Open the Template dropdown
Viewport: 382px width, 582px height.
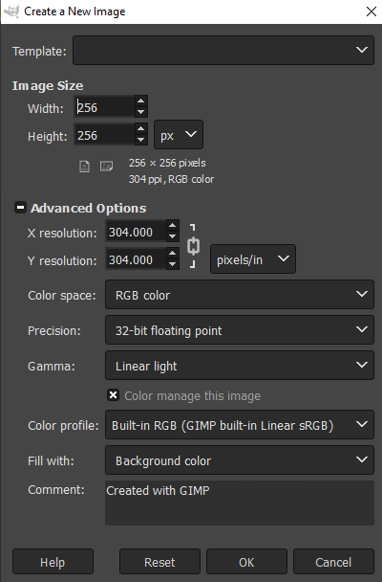tap(223, 50)
